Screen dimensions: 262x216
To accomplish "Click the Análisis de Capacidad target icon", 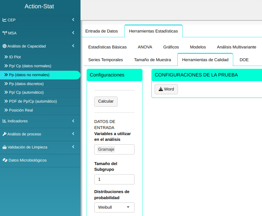I will (4, 46).
